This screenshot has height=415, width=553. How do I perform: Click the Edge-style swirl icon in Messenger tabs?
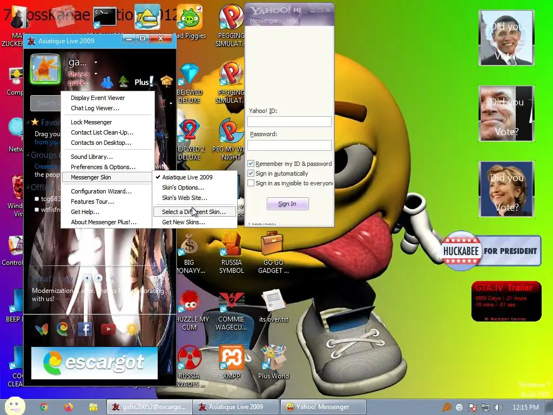63,329
